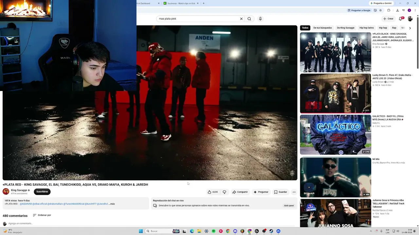Viewport: 419px width, 235px height.
Task: Click the Agrega un comentario field
Action: [153, 224]
